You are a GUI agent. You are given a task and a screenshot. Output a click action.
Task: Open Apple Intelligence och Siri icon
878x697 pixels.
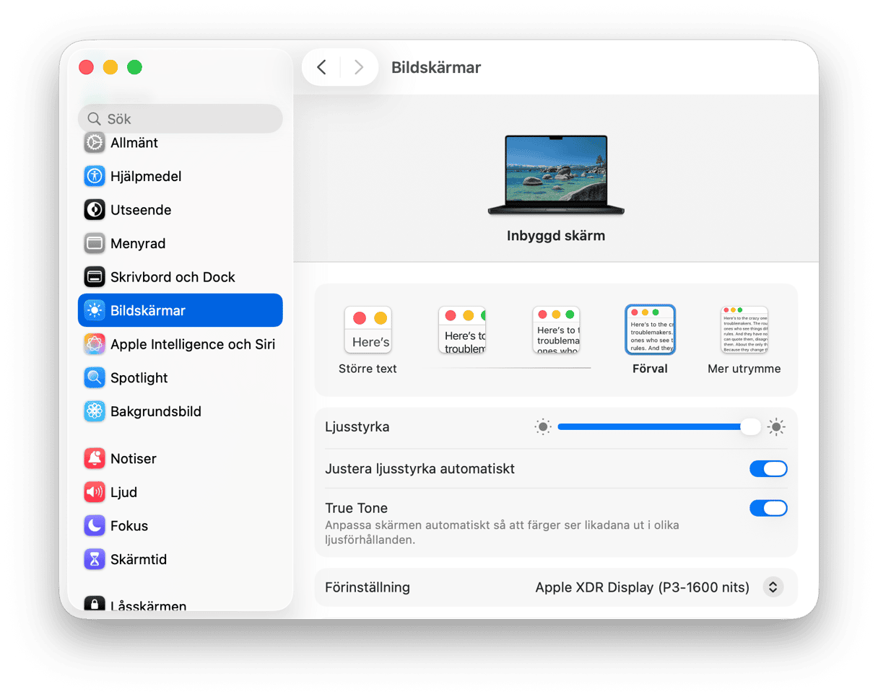pyautogui.click(x=95, y=344)
